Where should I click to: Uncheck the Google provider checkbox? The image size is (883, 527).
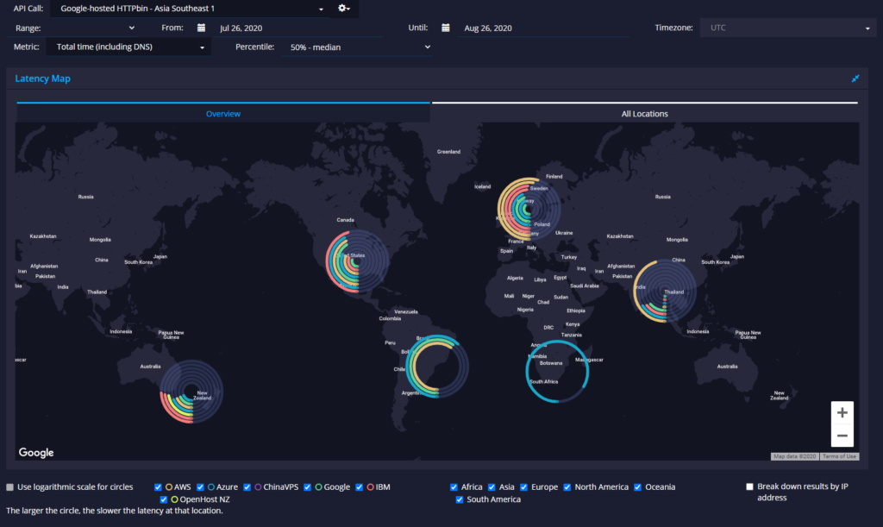[x=308, y=487]
